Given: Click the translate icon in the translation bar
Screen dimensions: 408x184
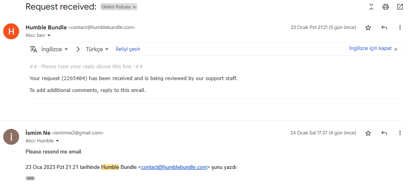Looking at the screenshot, I should point(33,49).
